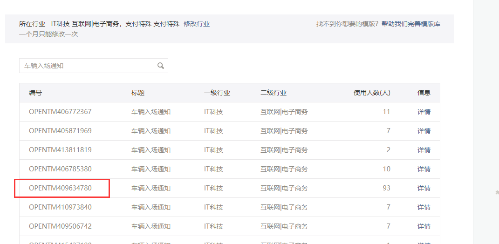Select the highlighted ID OPENTM409634780
Screen dimensions: 499x244
(x=60, y=188)
